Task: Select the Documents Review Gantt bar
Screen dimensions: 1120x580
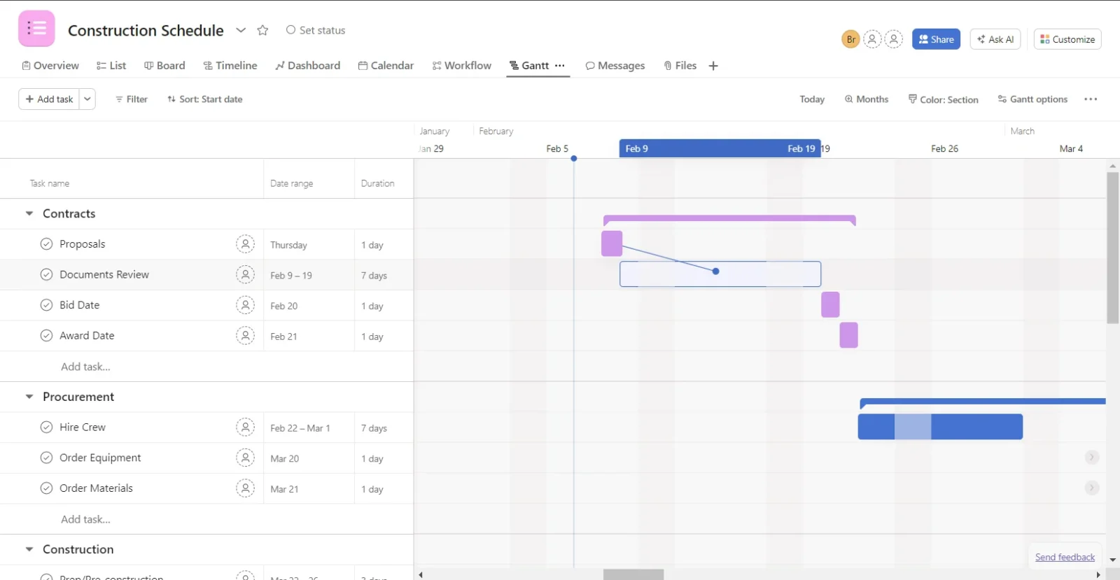Action: pos(720,274)
